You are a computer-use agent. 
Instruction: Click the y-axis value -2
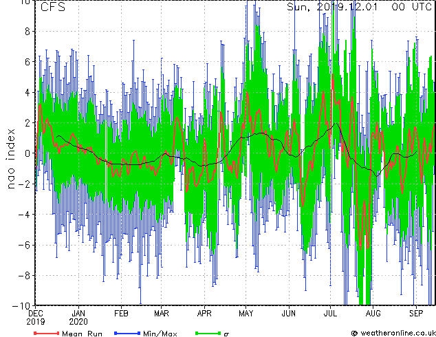coord(24,184)
